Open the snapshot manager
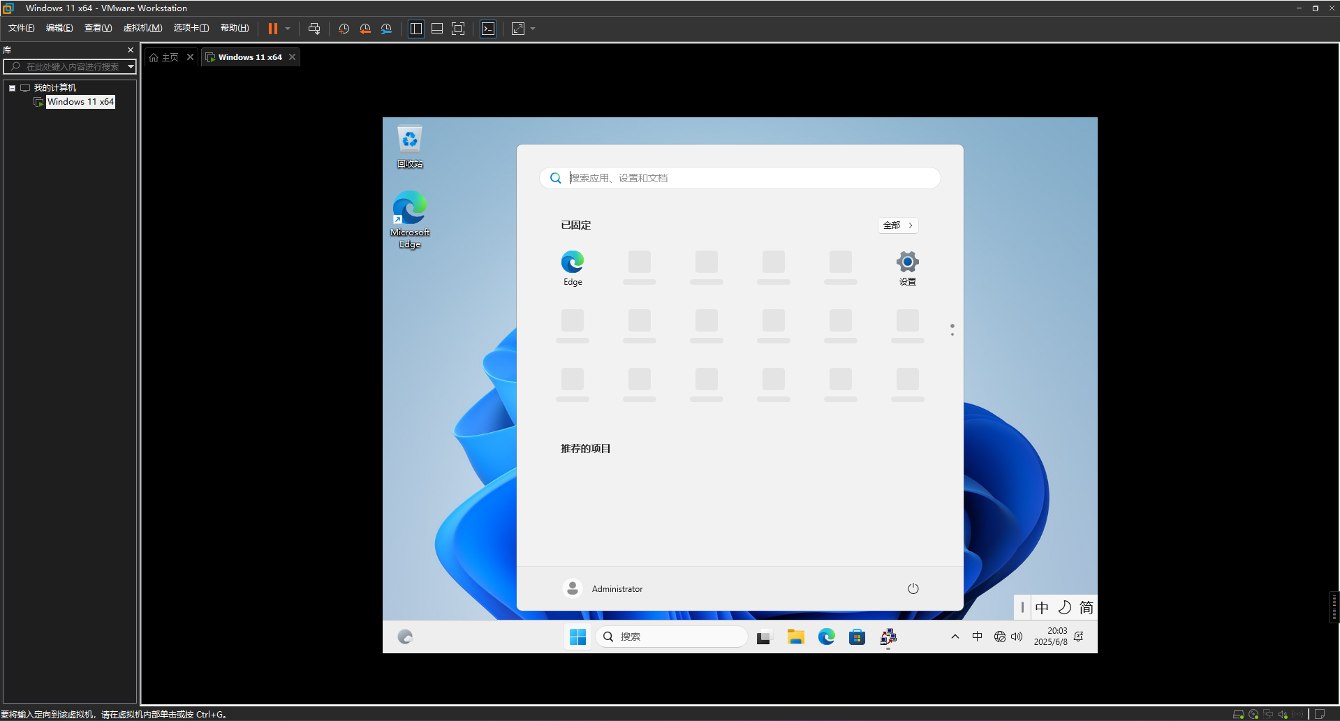 [x=386, y=29]
